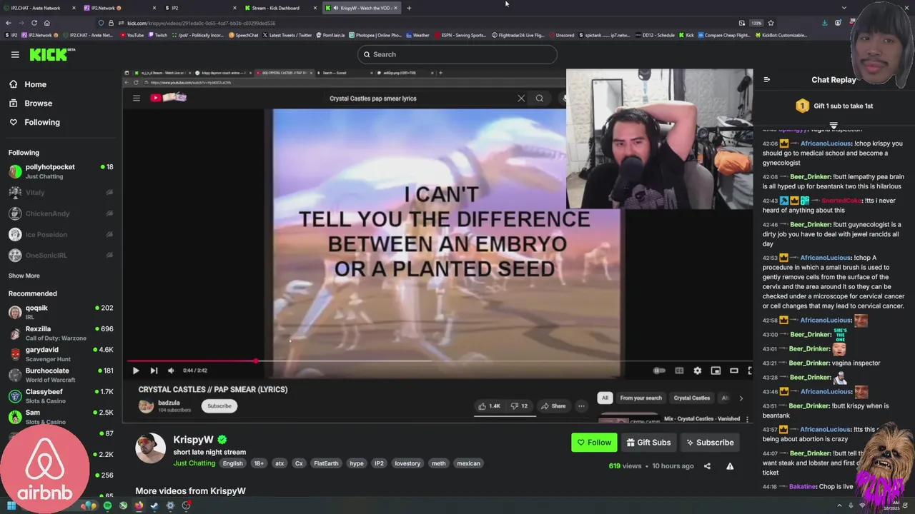Skip to next video in player
915x514 pixels.
pyautogui.click(x=154, y=371)
